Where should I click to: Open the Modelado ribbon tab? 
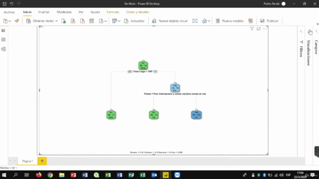point(64,12)
